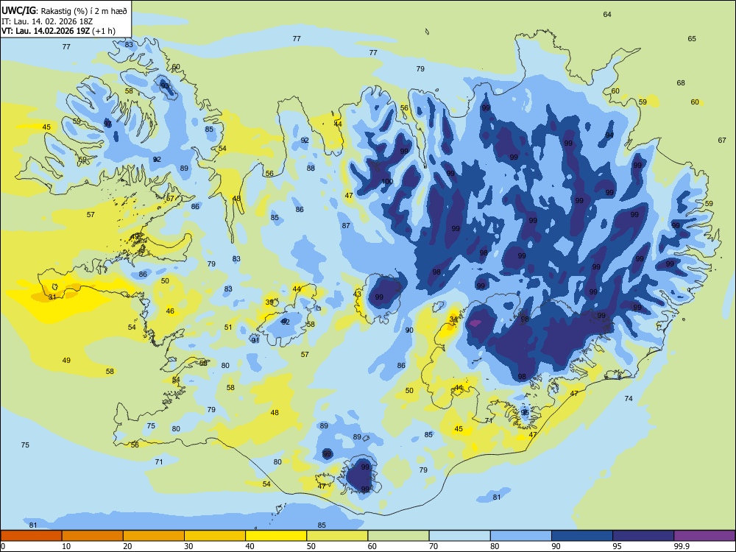Choose the golden 30–40 legend swatch
The width and height of the screenshot is (736, 552).
pos(215,536)
